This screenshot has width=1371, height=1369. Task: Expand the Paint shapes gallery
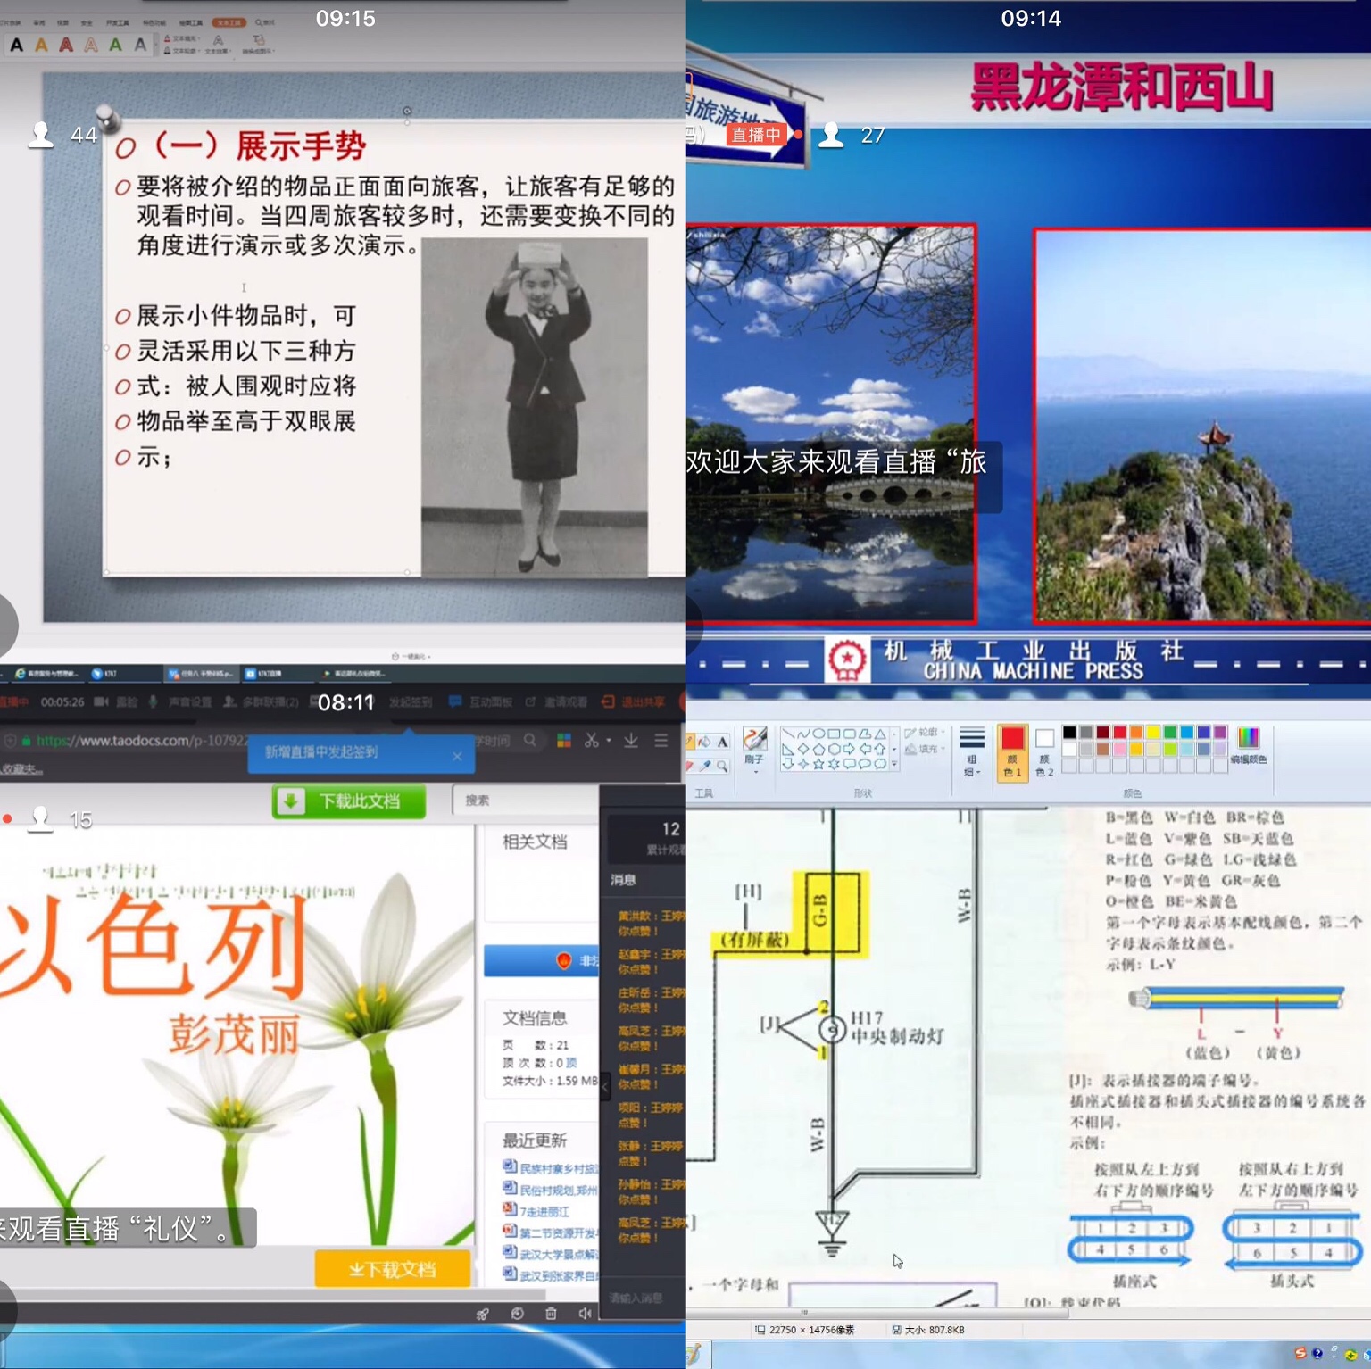(894, 765)
